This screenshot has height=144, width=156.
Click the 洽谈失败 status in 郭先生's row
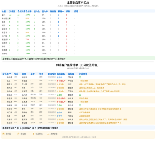click(x=60, y=84)
